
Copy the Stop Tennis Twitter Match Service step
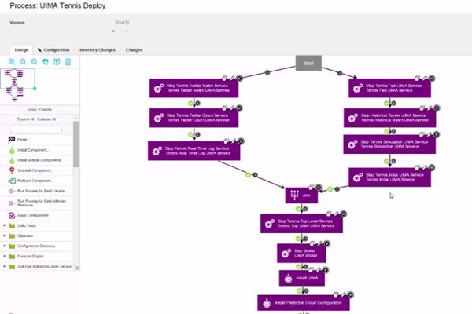click(x=225, y=78)
